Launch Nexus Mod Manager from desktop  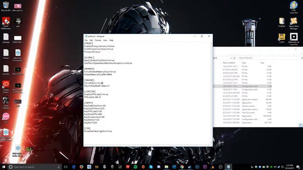[294, 23]
